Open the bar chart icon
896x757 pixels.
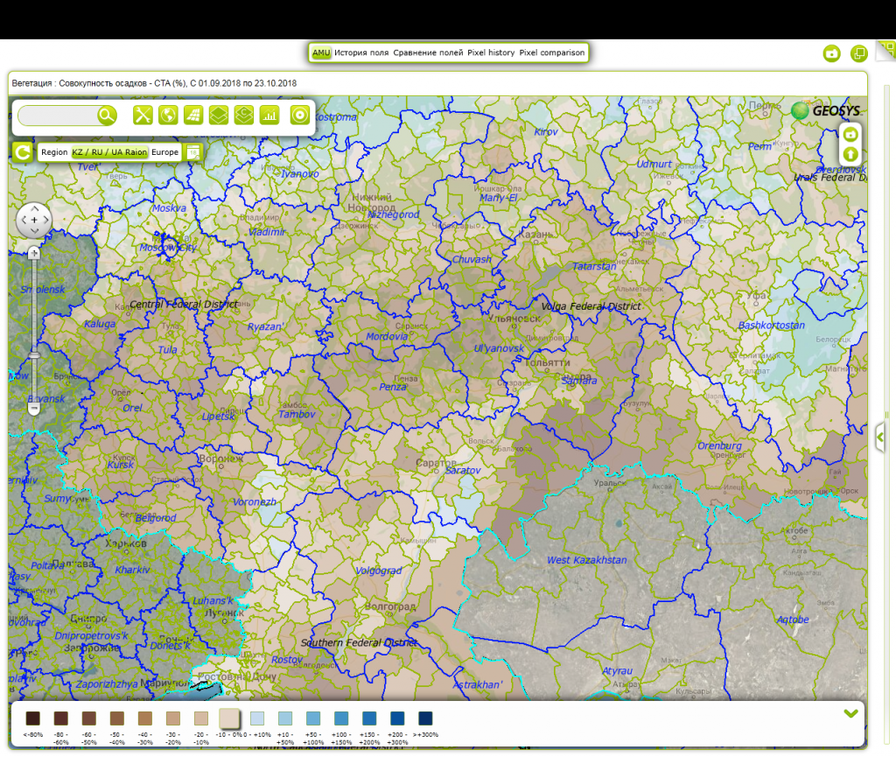coord(269,116)
